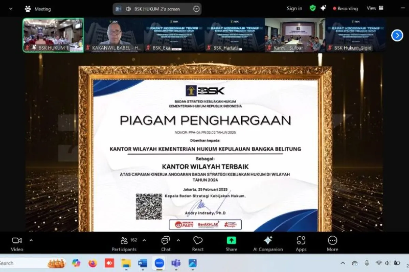Open screen share options ellipsis

click(x=196, y=9)
